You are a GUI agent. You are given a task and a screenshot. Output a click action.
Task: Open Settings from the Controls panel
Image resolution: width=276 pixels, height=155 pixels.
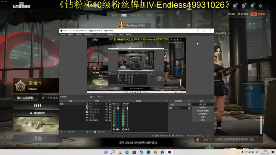(x=203, y=117)
